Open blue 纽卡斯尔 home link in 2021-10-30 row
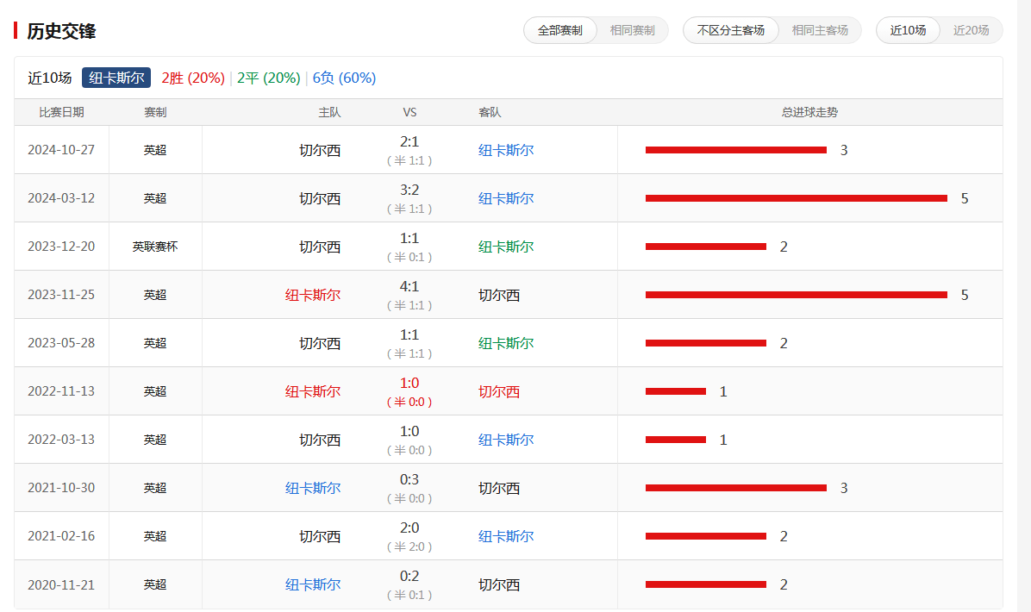Viewport: 1031px width, 612px height. [313, 489]
